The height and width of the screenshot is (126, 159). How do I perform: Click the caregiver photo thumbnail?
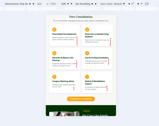click(64, 114)
